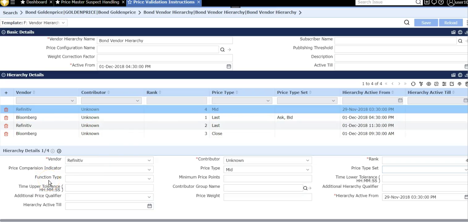Select row with Close price type

point(234,134)
